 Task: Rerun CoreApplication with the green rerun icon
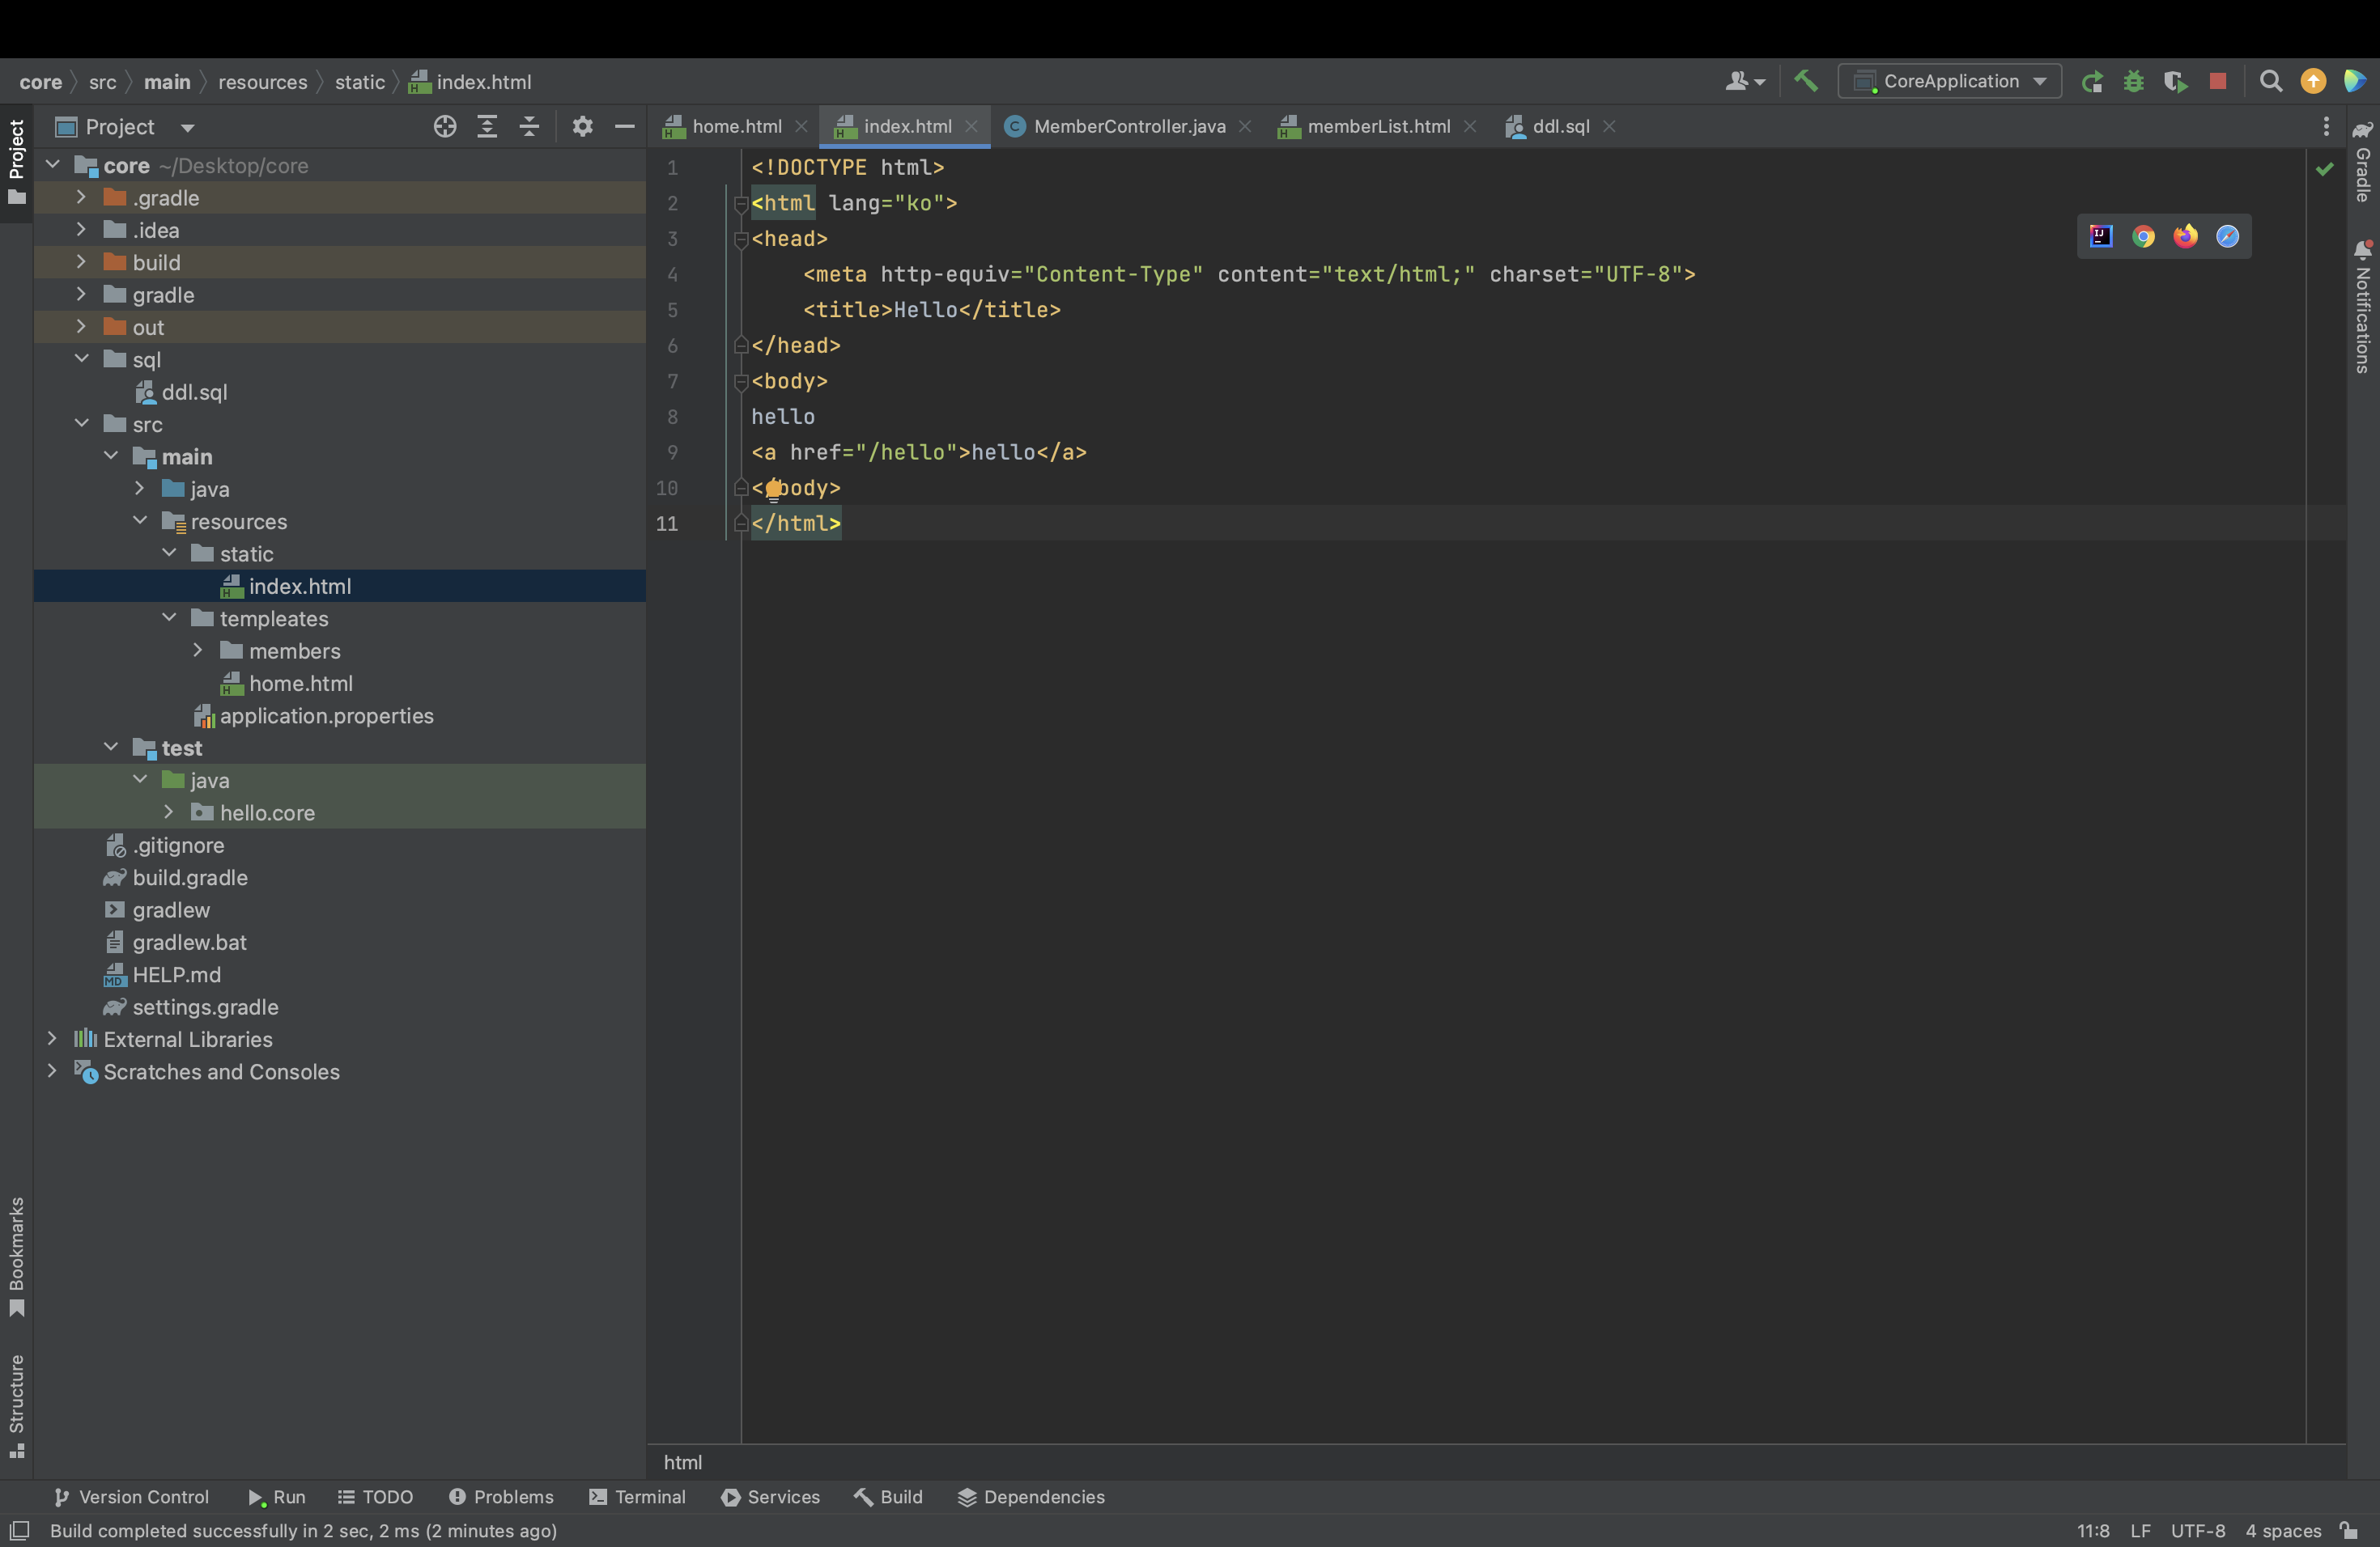(2092, 81)
